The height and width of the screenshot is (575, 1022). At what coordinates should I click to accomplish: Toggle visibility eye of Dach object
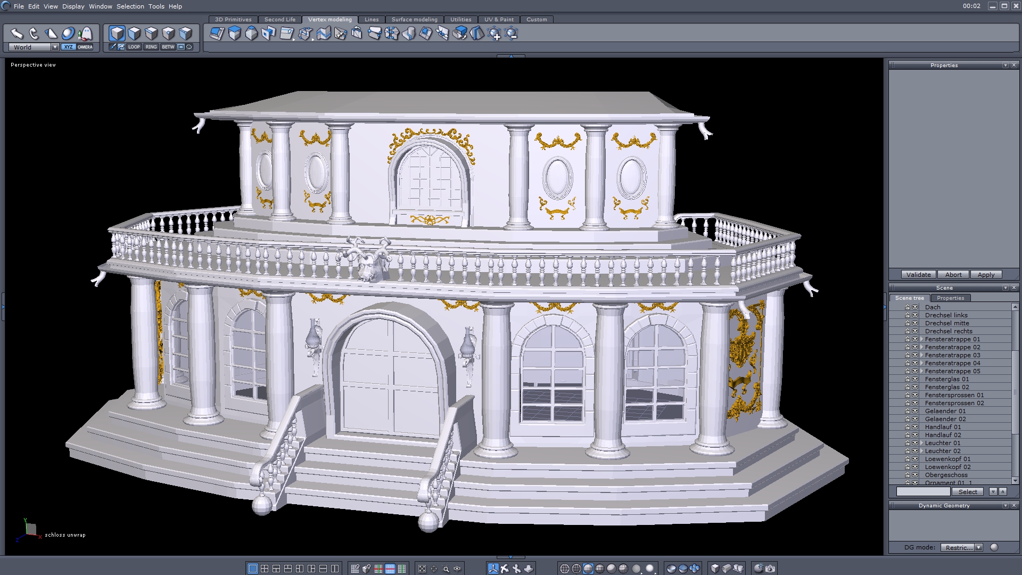point(915,307)
